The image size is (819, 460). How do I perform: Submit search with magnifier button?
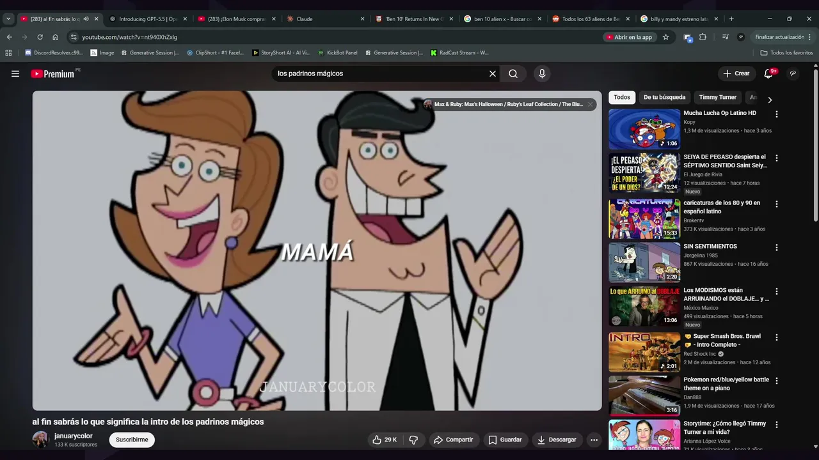513,73
